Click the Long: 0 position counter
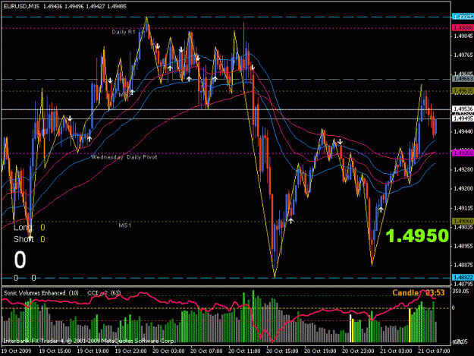The height and width of the screenshot is (356, 474). pyautogui.click(x=30, y=228)
